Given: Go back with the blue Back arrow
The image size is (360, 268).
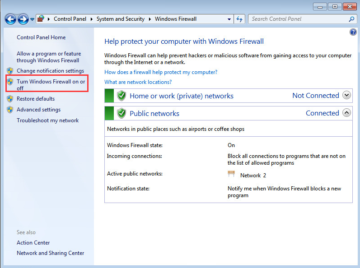Looking at the screenshot, I should pos(10,19).
